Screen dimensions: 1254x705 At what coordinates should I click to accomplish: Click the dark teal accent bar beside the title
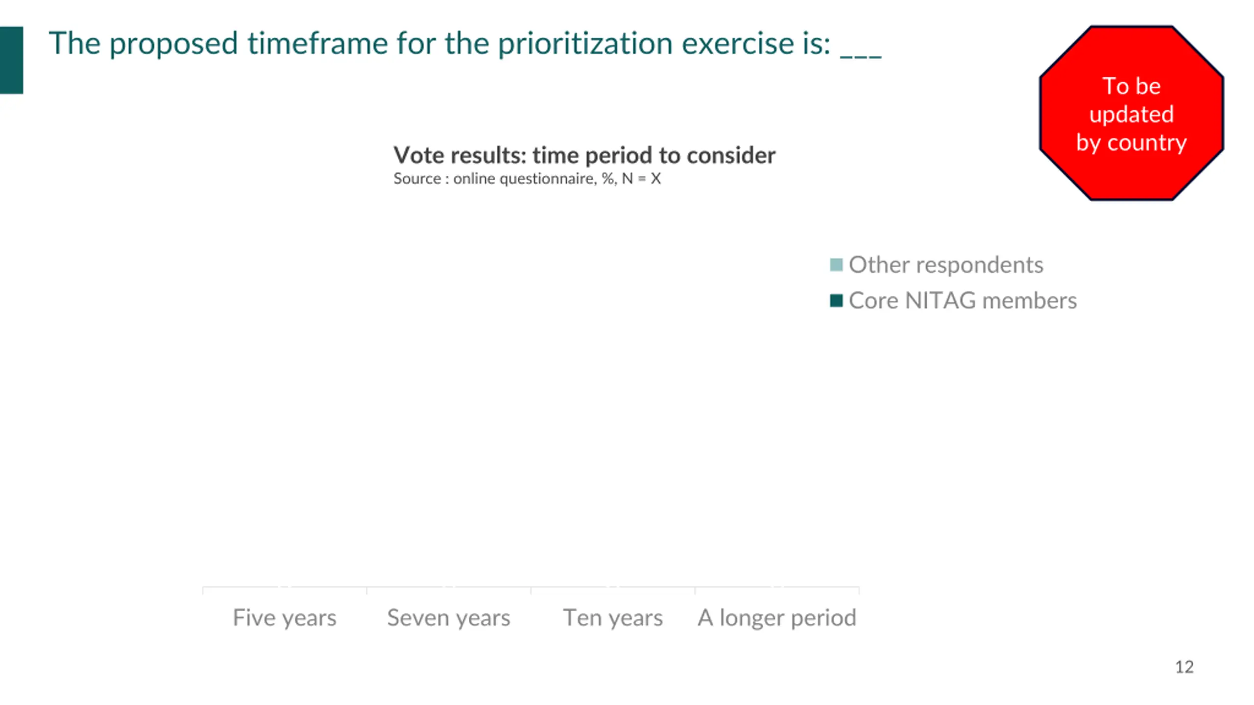(11, 60)
